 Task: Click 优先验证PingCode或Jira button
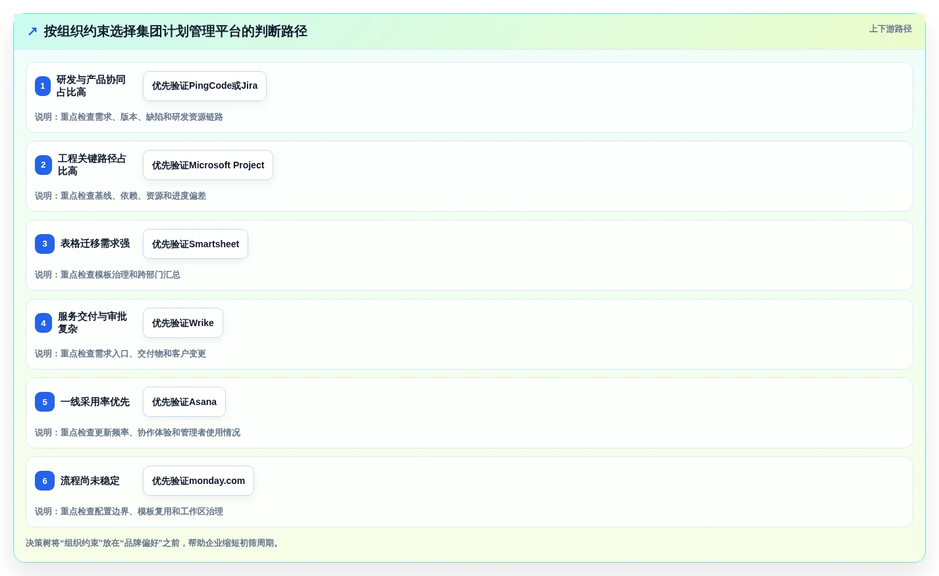205,86
